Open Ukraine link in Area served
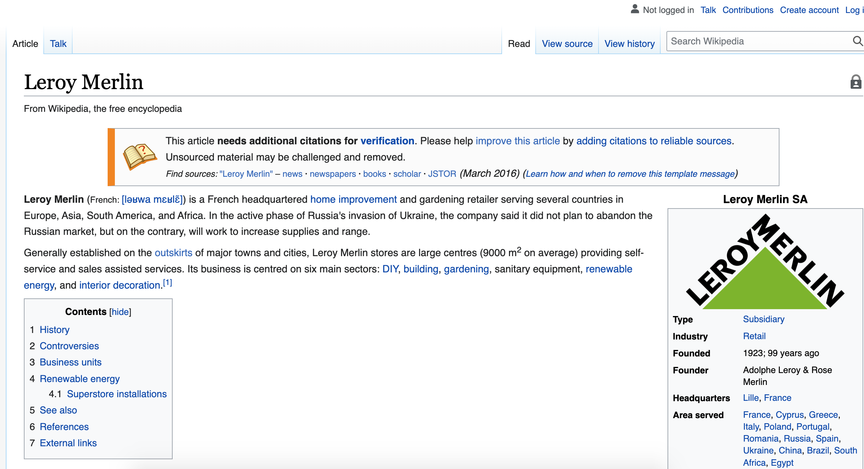The width and height of the screenshot is (864, 469). pyautogui.click(x=758, y=451)
